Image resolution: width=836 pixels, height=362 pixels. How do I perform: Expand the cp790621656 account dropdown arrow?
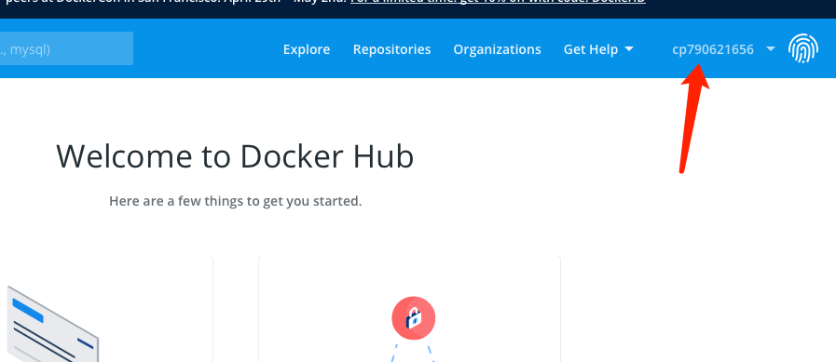(x=770, y=49)
